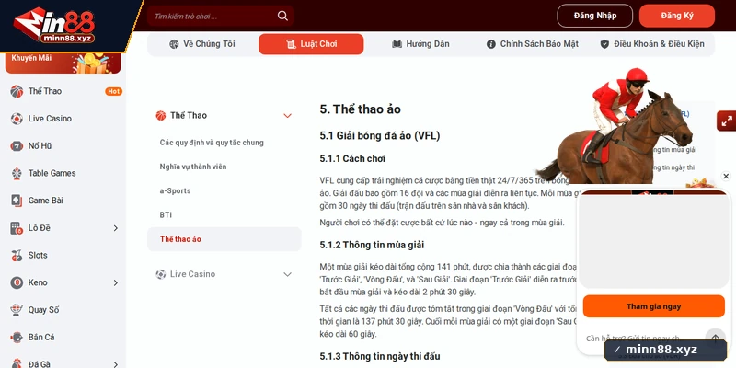This screenshot has height=368, width=736.
Task: Click the Game Bài sidebar icon
Action: (x=17, y=201)
